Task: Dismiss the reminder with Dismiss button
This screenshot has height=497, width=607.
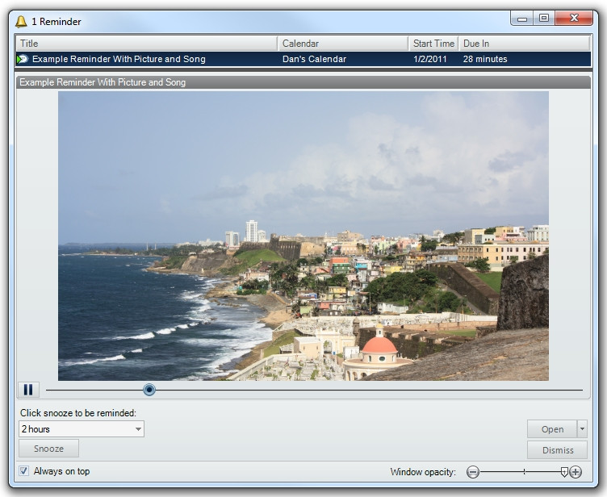Action: point(558,450)
